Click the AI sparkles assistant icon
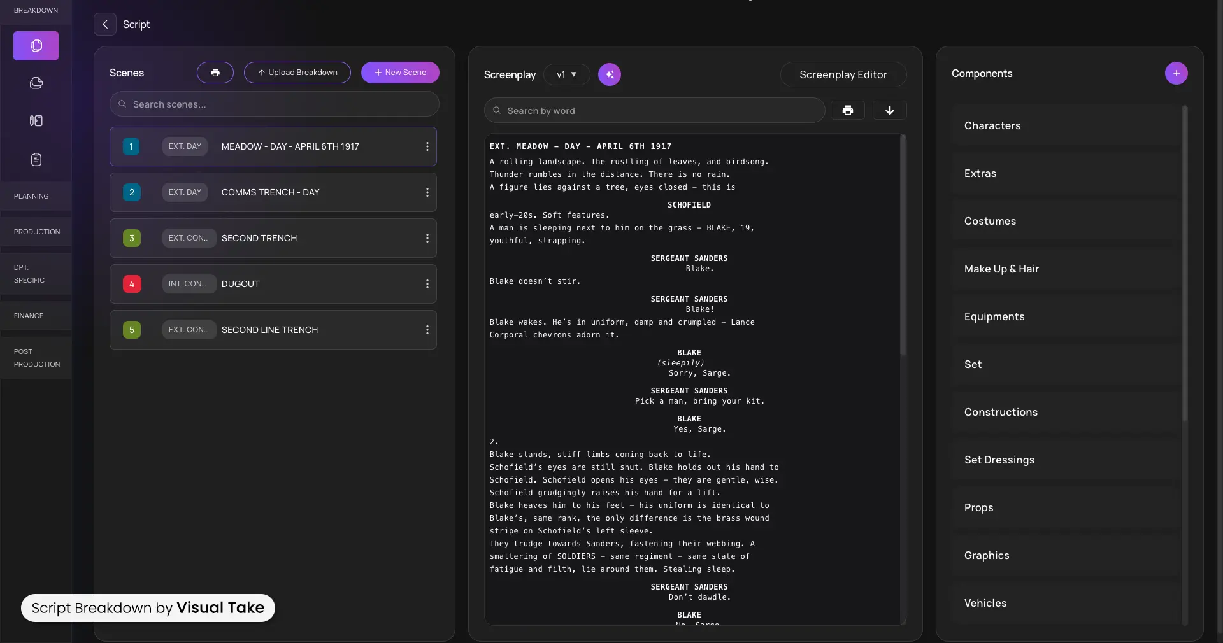Screen dimensions: 1223x643 pyautogui.click(x=609, y=74)
